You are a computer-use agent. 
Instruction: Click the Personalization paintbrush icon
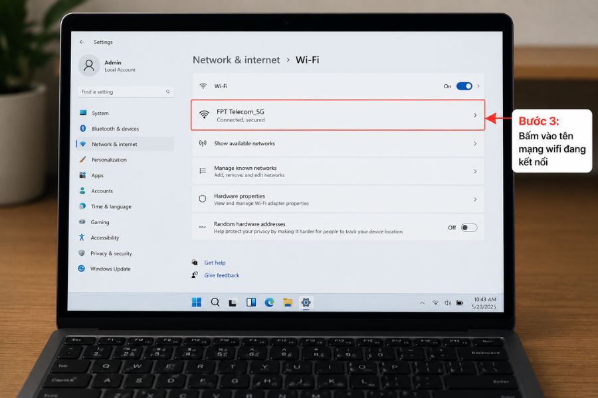pyautogui.click(x=82, y=160)
